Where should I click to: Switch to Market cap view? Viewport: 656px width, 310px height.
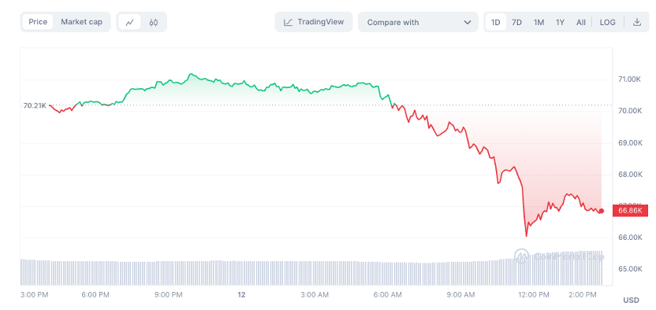point(81,22)
